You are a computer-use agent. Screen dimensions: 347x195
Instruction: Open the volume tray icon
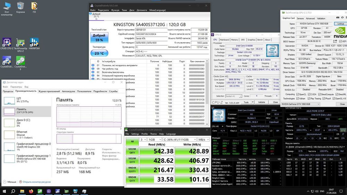pyautogui.click(x=317, y=191)
